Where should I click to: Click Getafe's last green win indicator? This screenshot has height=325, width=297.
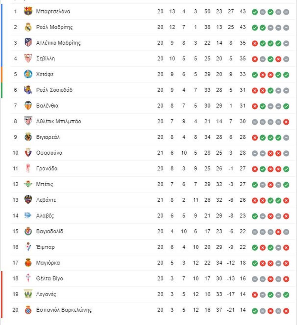286,75
